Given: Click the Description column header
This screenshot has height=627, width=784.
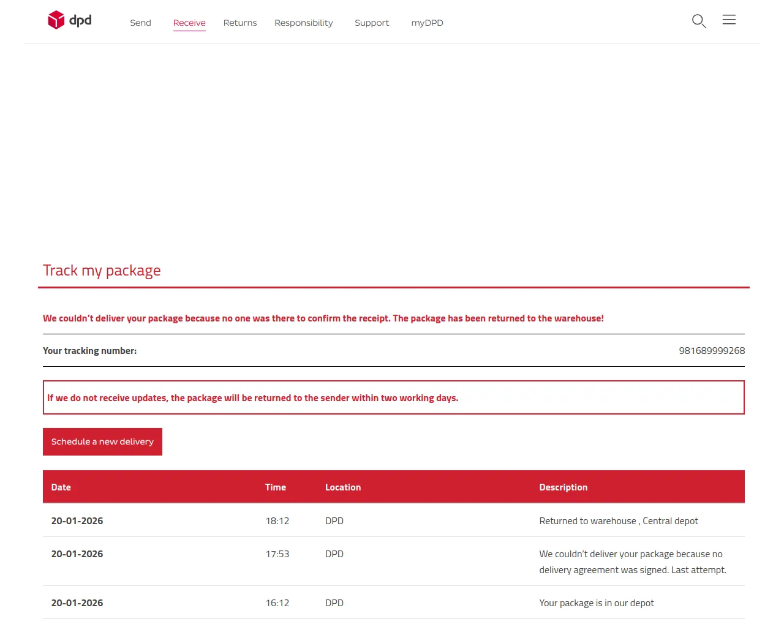Looking at the screenshot, I should [563, 487].
